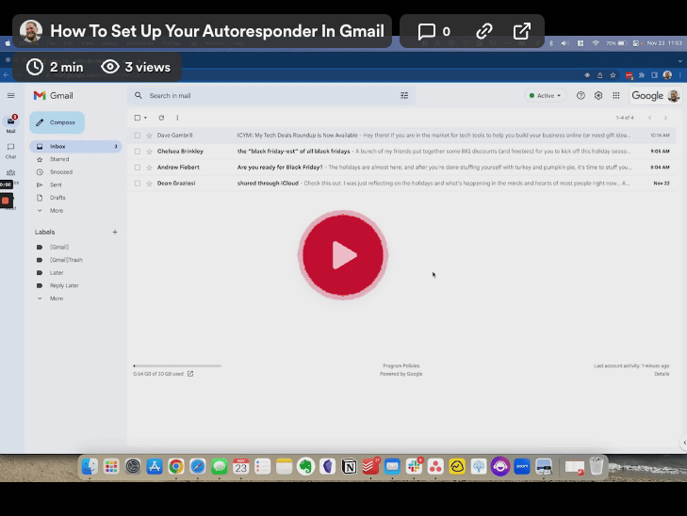Image resolution: width=687 pixels, height=516 pixels.
Task: Open the Are you ready for Black Friday email
Action: (401, 168)
